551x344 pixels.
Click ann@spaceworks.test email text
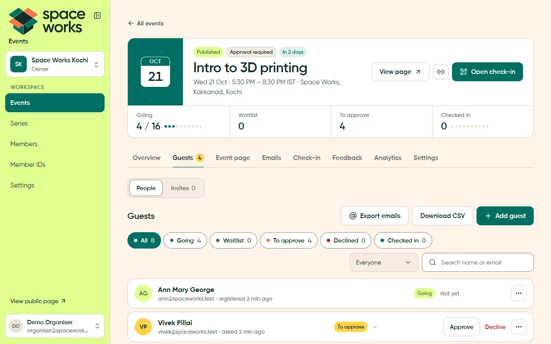(186, 298)
